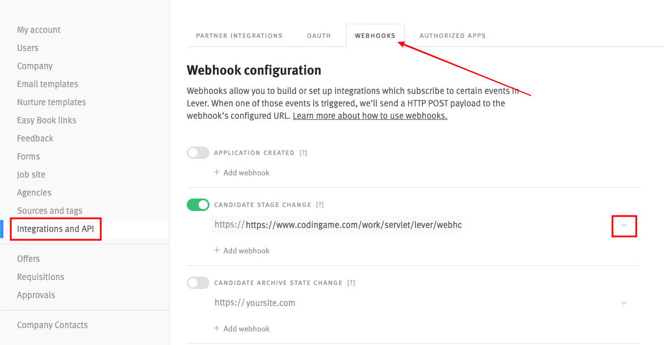
Task: Click the plus icon under Candidate Stage Change
Action: (x=217, y=251)
